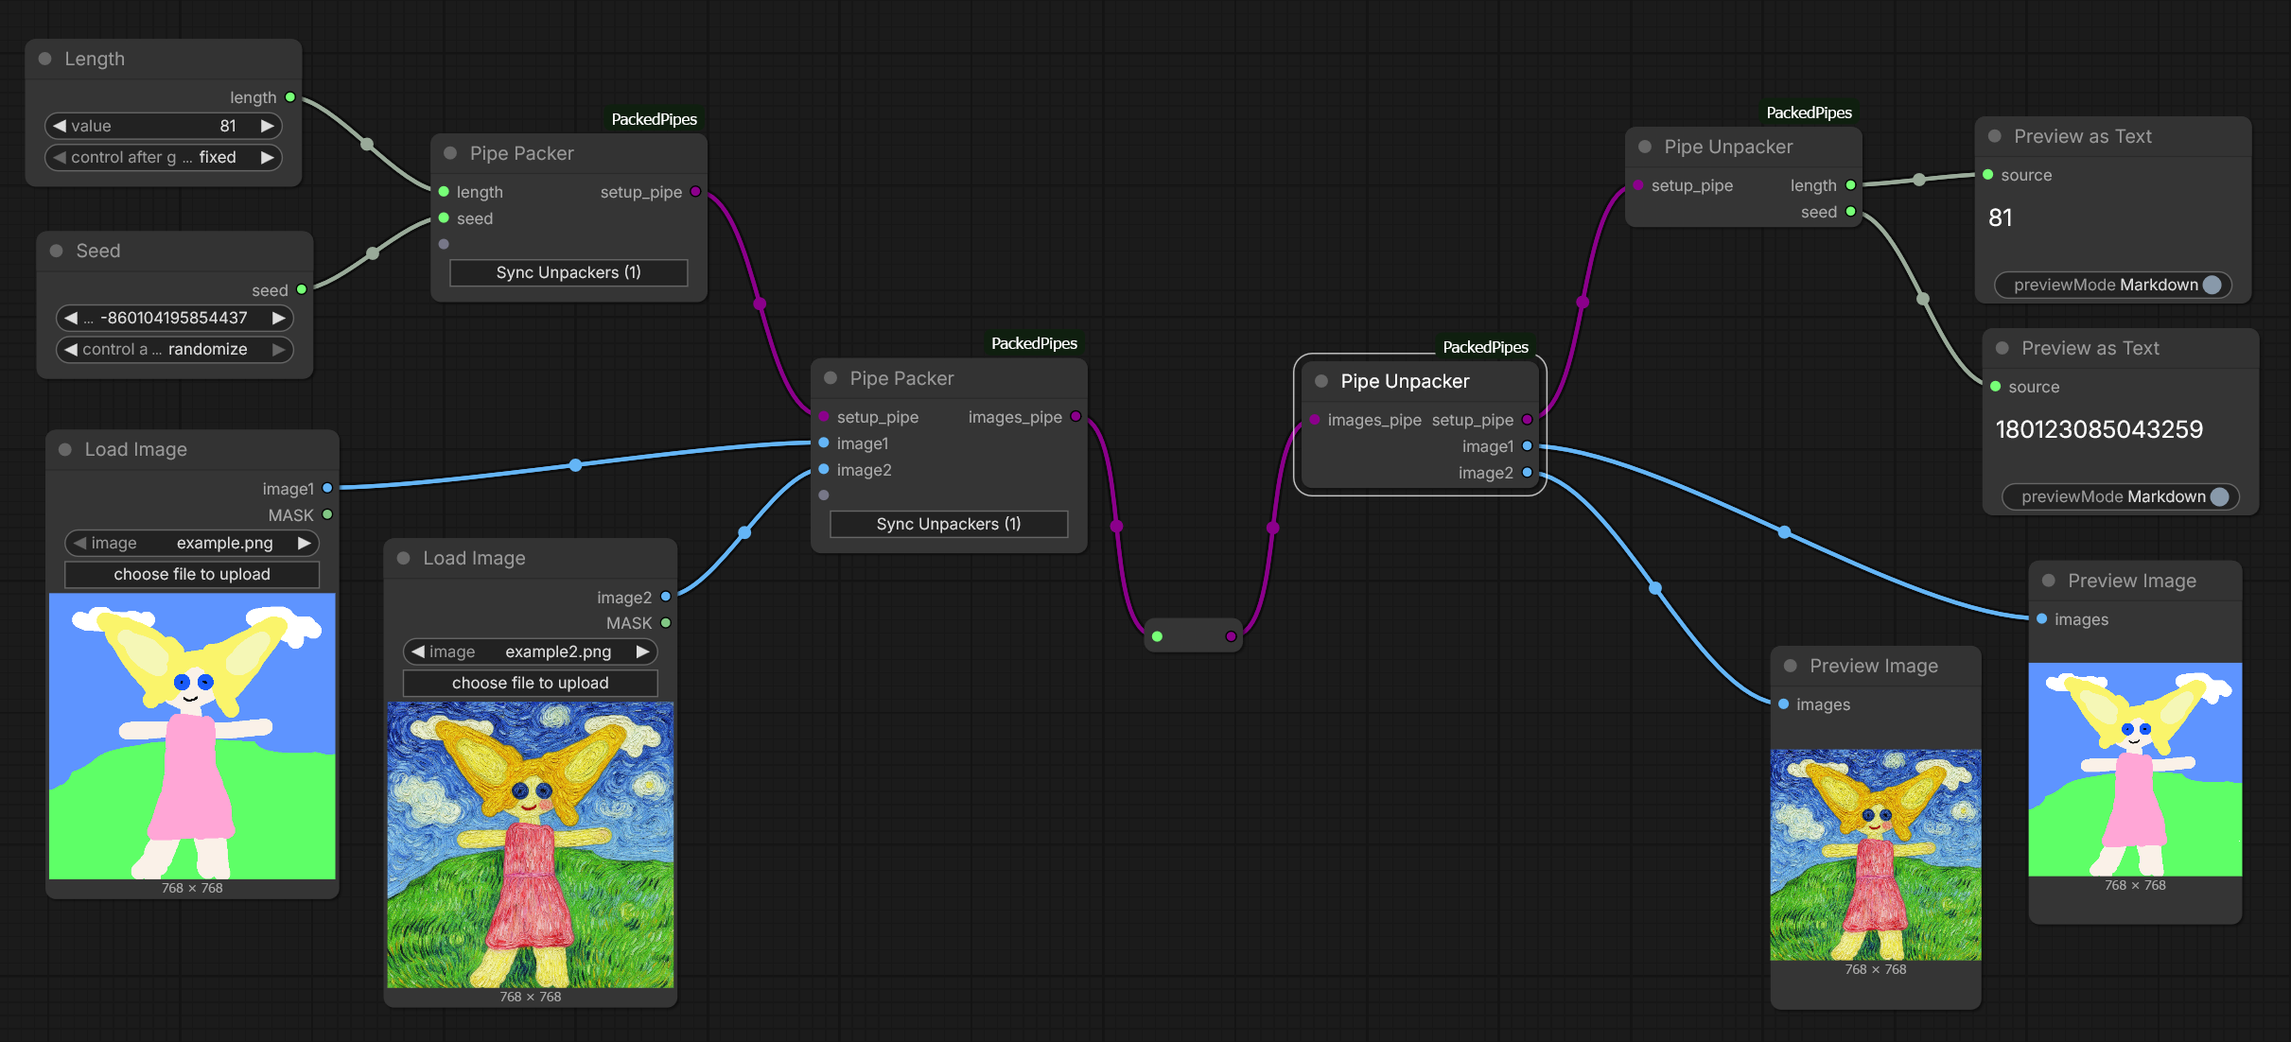Click 'choose file to upload' under example2.png
The width and height of the screenshot is (2291, 1042).
click(x=531, y=683)
